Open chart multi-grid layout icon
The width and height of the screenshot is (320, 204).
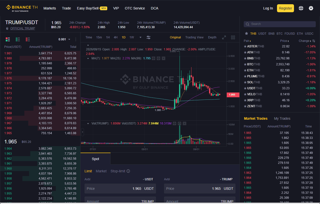point(233,37)
